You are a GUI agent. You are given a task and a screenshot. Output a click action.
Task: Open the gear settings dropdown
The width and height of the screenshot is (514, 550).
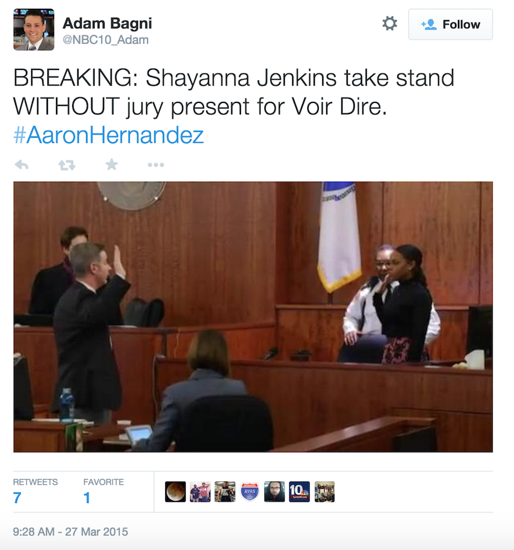[390, 24]
